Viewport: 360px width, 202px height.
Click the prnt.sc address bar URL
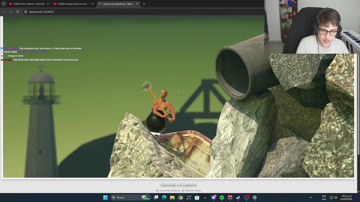42,12
